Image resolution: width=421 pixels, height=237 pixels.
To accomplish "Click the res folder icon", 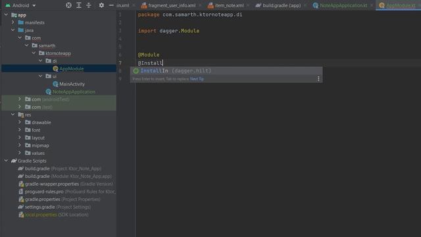I will [21, 115].
